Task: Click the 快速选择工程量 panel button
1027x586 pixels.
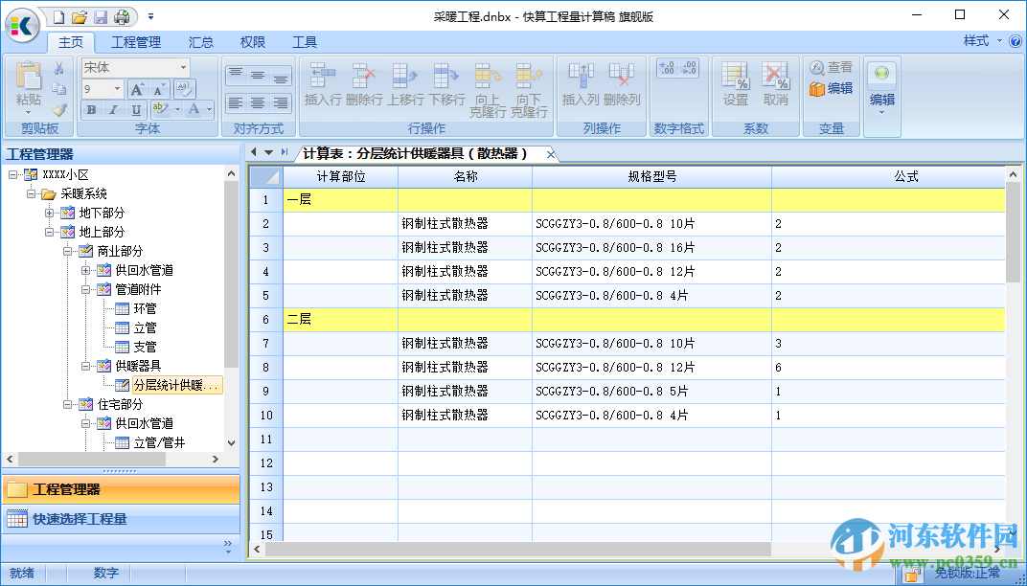Action: click(120, 517)
